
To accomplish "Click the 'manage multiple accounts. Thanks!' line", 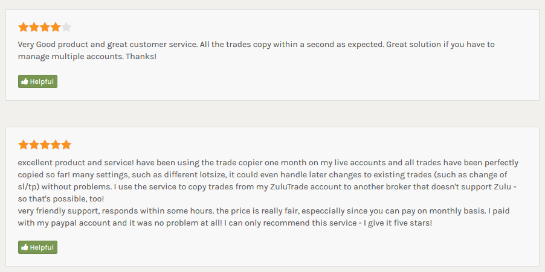I will [x=87, y=56].
